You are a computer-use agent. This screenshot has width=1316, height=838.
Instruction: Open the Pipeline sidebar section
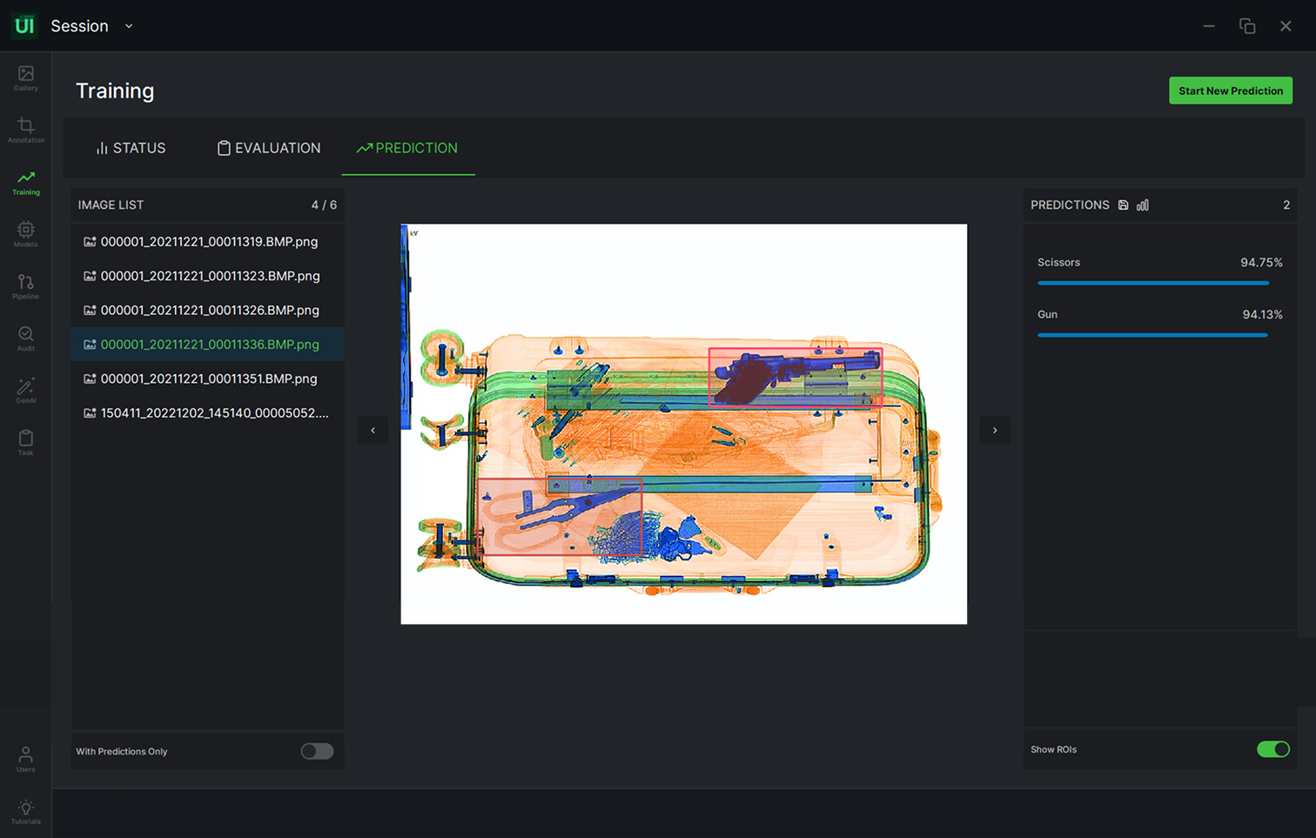[25, 287]
